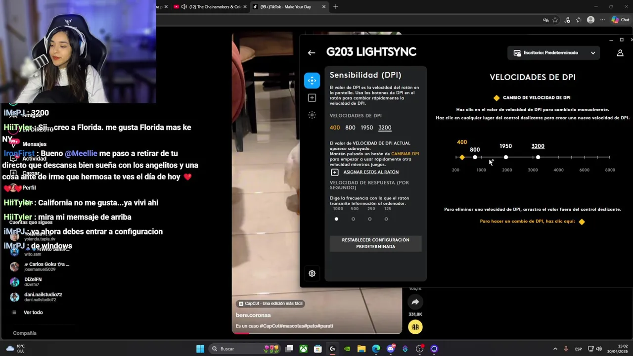Open the Sensitivity (DPI) tab icon
This screenshot has width=633, height=356.
(312, 80)
